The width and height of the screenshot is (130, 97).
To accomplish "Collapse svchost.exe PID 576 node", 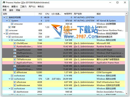I will [10, 79].
